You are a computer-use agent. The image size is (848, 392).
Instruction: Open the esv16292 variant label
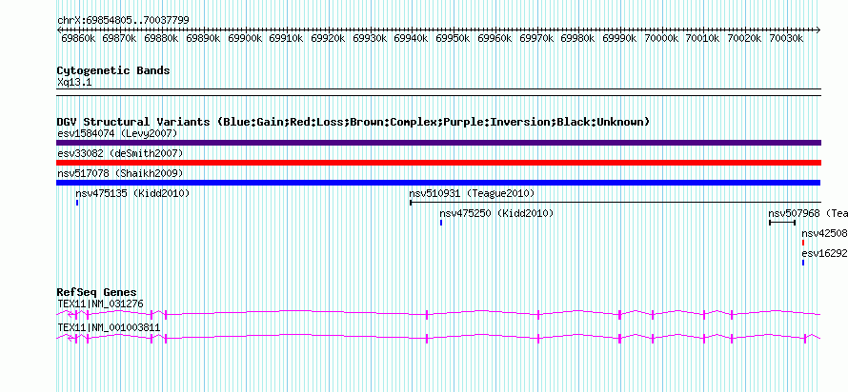(x=825, y=253)
